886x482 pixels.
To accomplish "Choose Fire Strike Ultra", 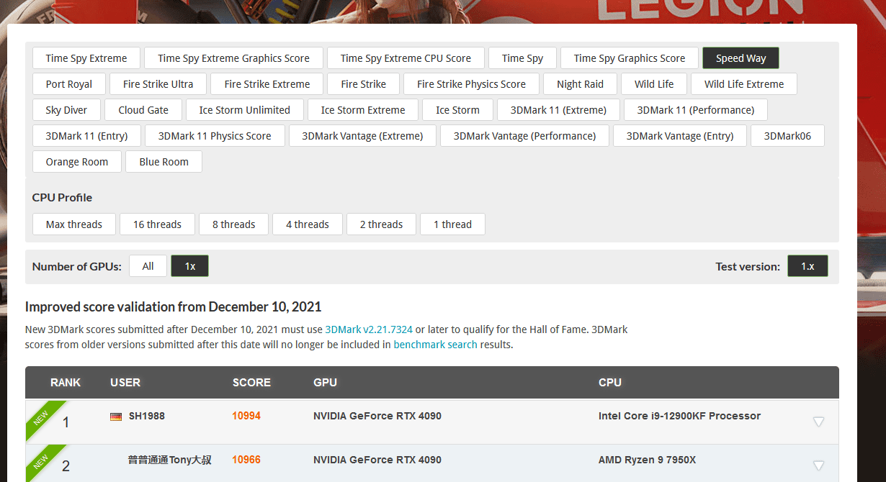I will pos(158,84).
